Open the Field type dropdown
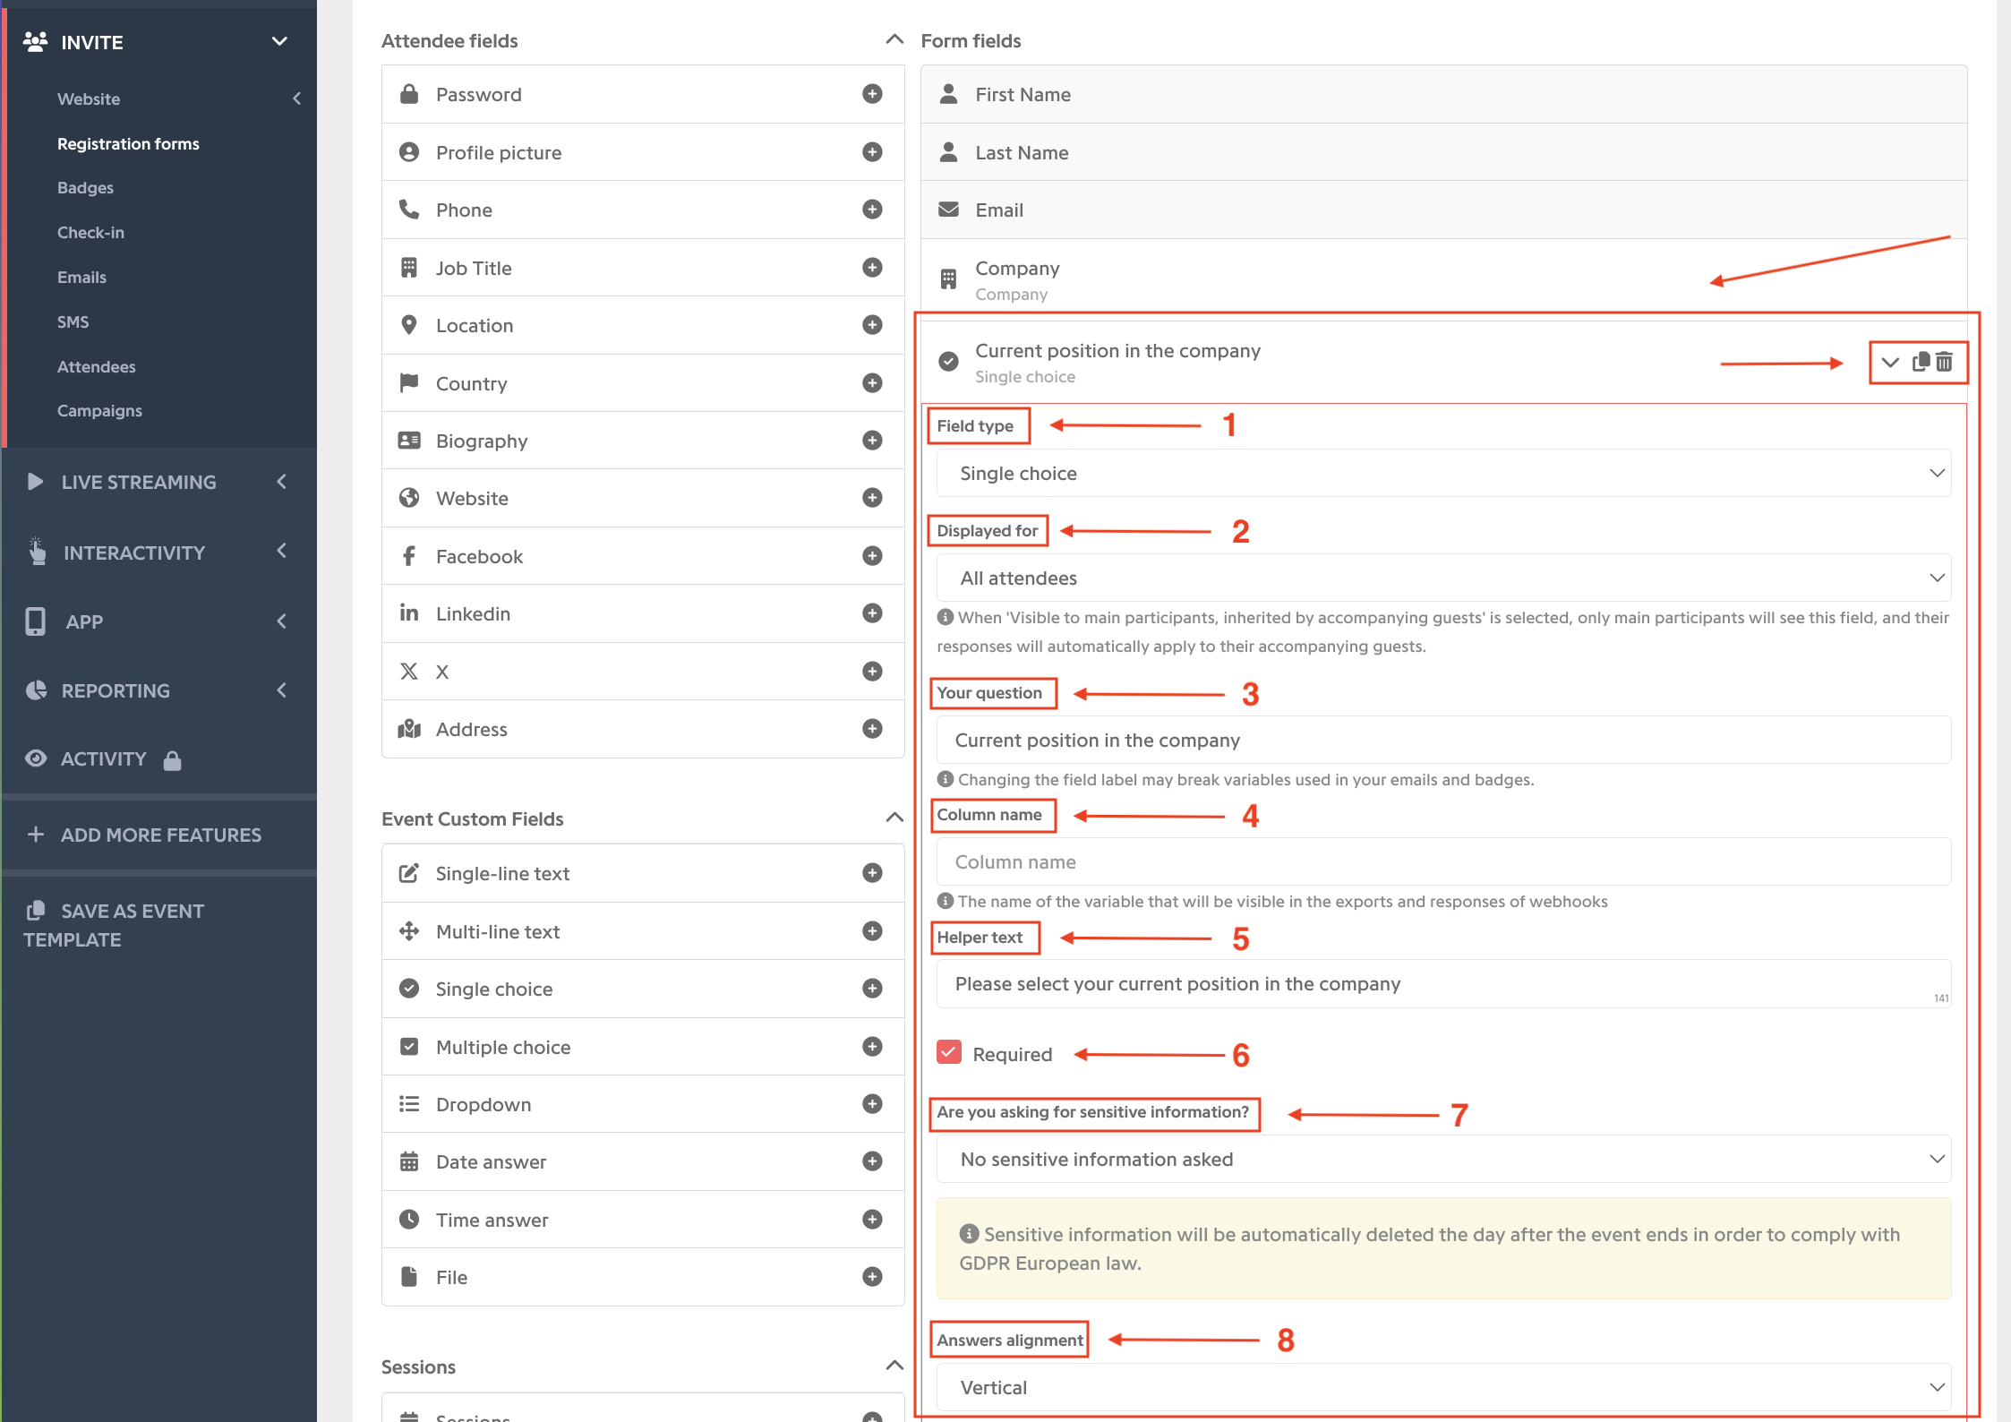Image resolution: width=2011 pixels, height=1422 pixels. (x=1443, y=473)
